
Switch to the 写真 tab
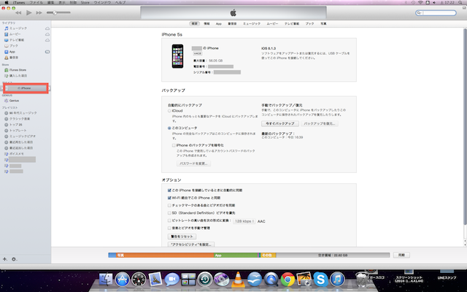coord(323,23)
